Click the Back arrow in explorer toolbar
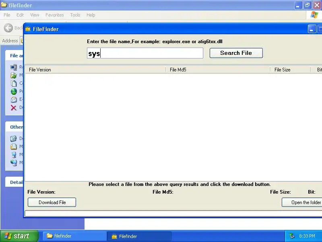 click(x=8, y=28)
